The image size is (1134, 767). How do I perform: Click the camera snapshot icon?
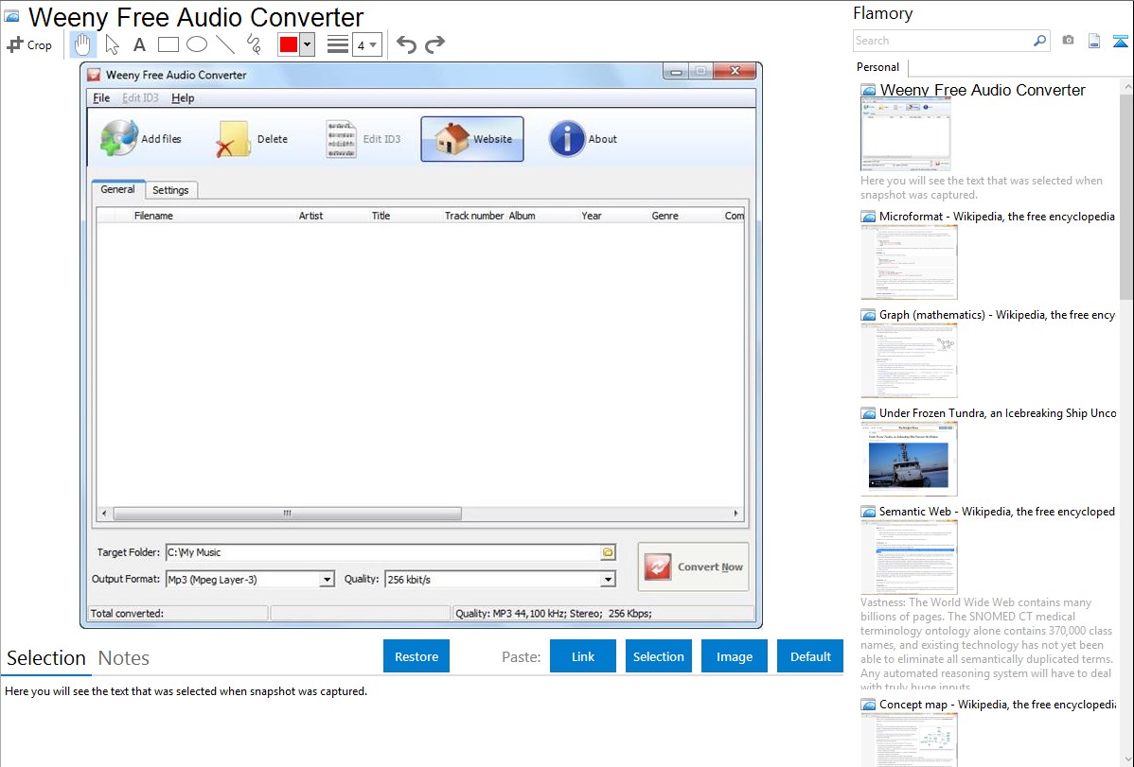1068,41
